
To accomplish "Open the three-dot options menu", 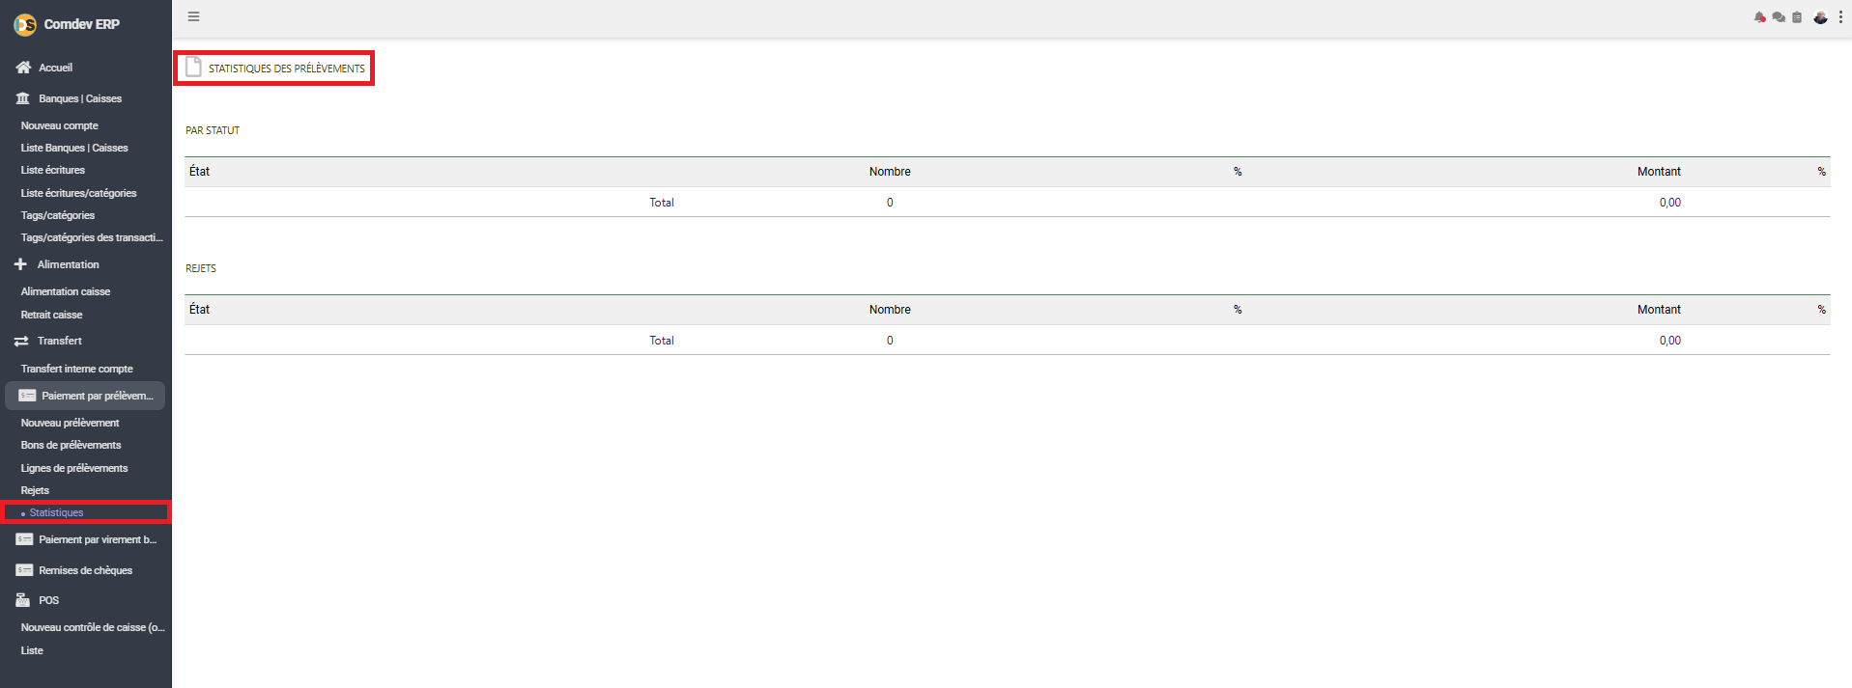I will [x=1840, y=17].
